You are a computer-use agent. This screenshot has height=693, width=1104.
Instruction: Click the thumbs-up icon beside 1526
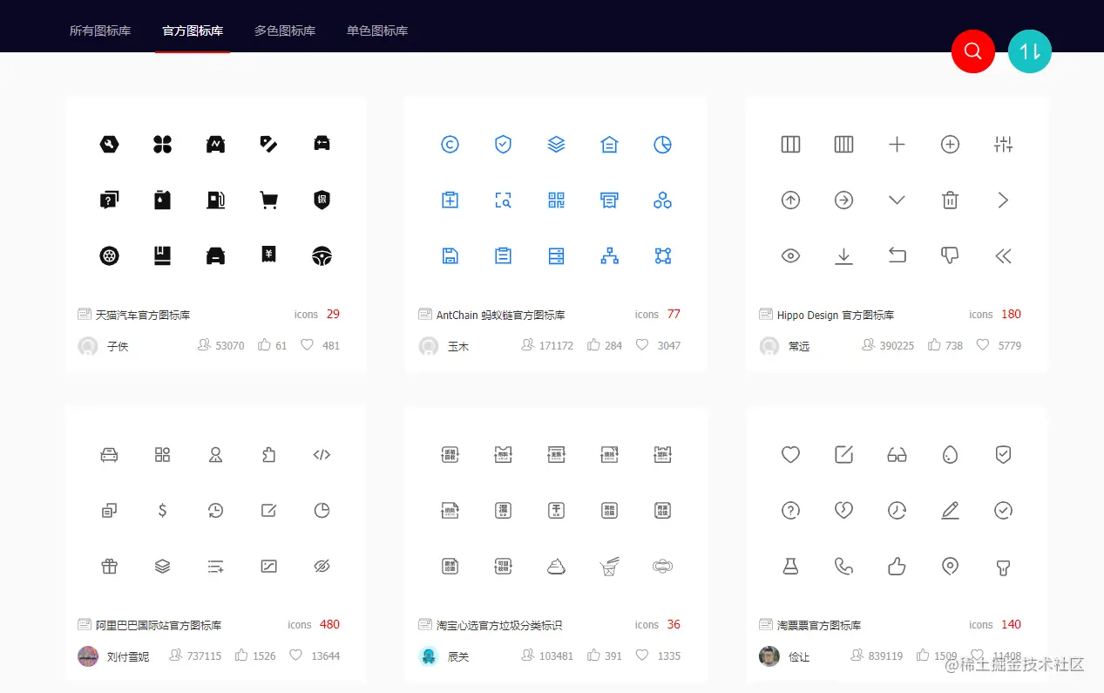pos(241,655)
